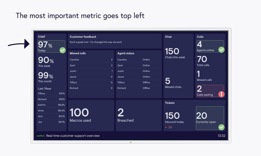Click the green checkmark on Currently open tickets
261x156 pixels.
click(222, 128)
